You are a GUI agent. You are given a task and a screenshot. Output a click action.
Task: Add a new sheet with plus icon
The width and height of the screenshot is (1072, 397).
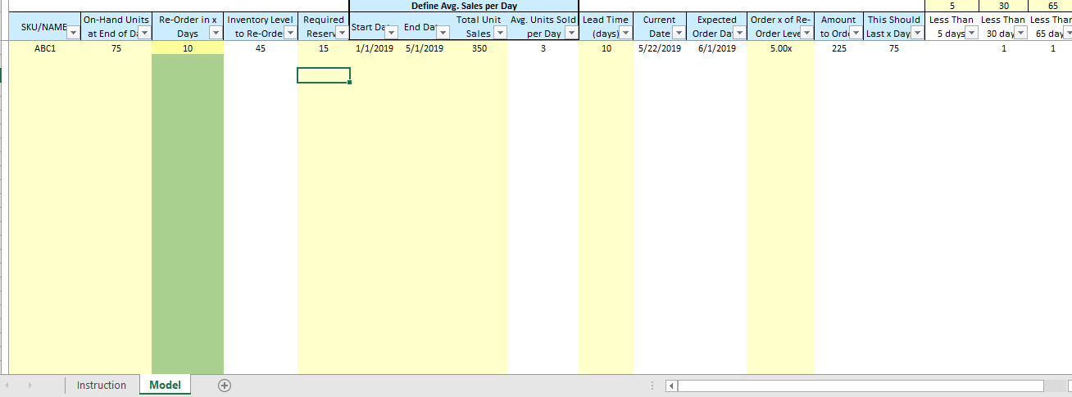pos(225,385)
